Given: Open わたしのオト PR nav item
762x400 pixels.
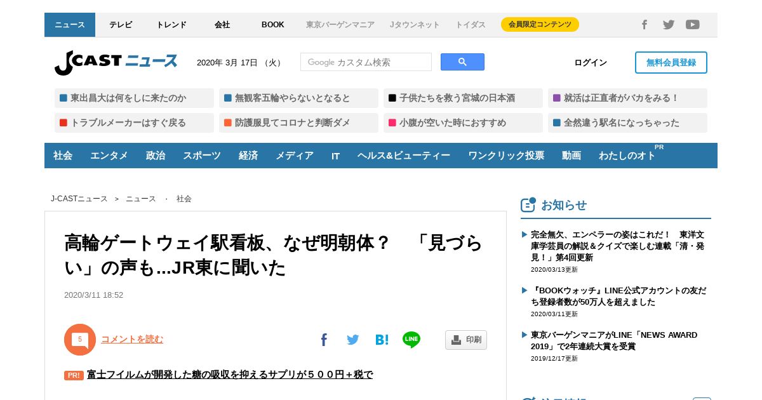Looking at the screenshot, I should (627, 156).
